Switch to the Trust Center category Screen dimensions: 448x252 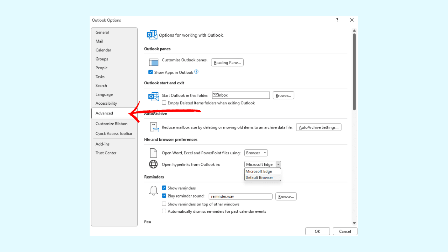[x=106, y=153]
